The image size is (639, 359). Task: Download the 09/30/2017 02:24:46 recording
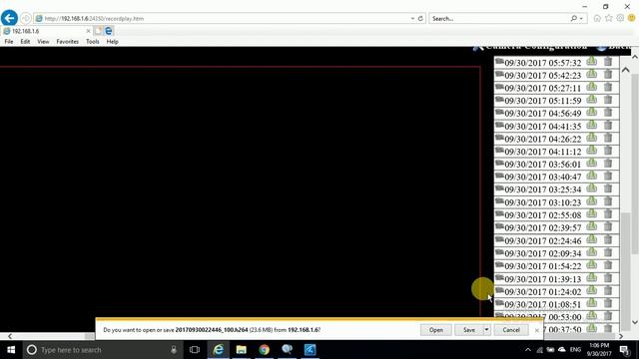[592, 239]
